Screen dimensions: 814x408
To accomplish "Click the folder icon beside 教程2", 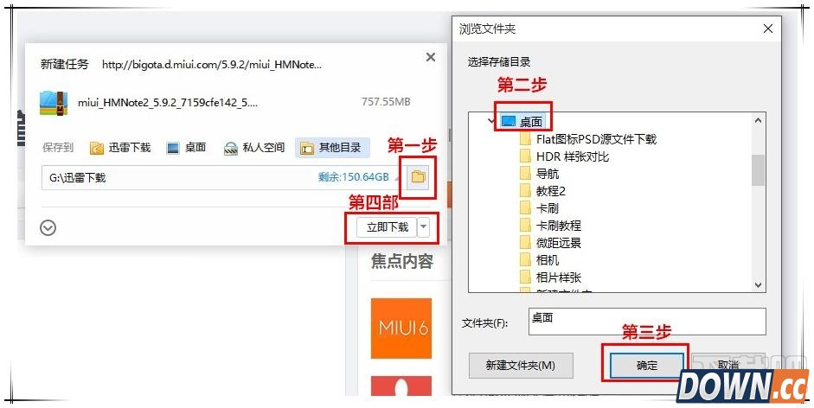I will coord(525,191).
